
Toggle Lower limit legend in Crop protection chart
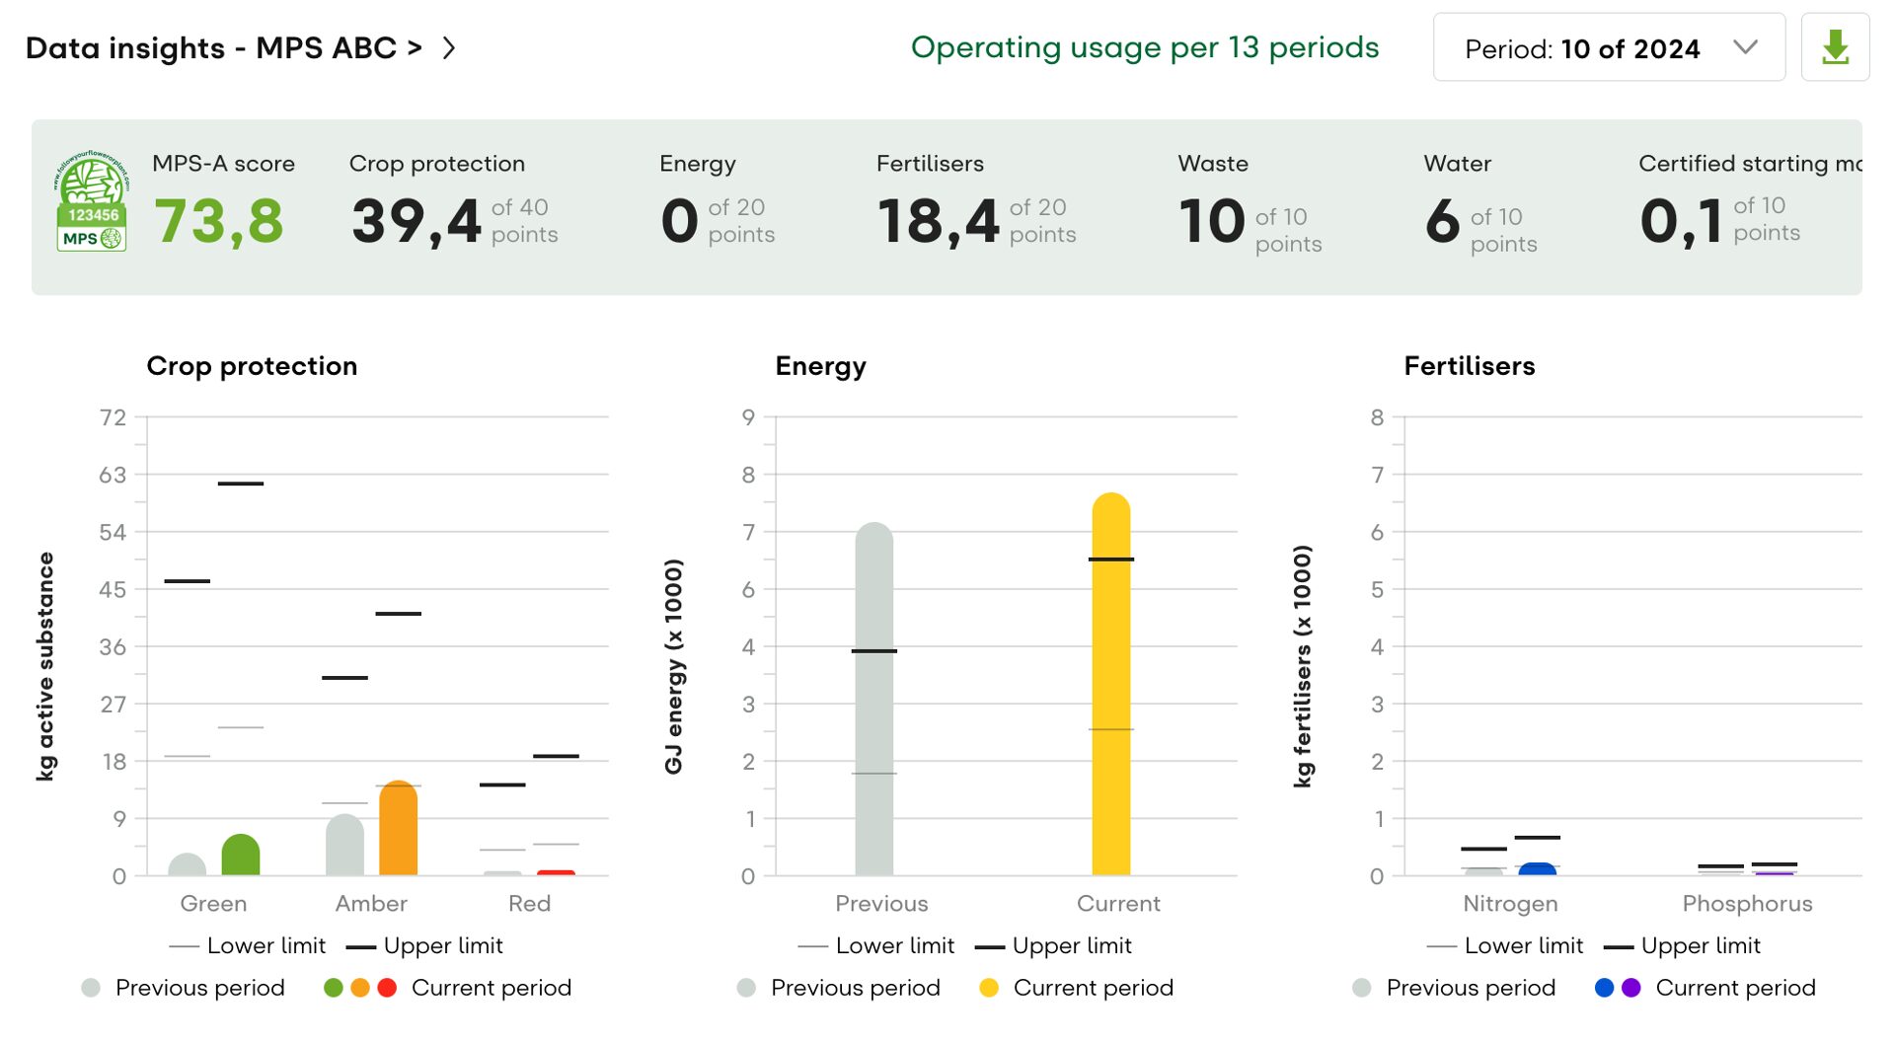tap(248, 945)
